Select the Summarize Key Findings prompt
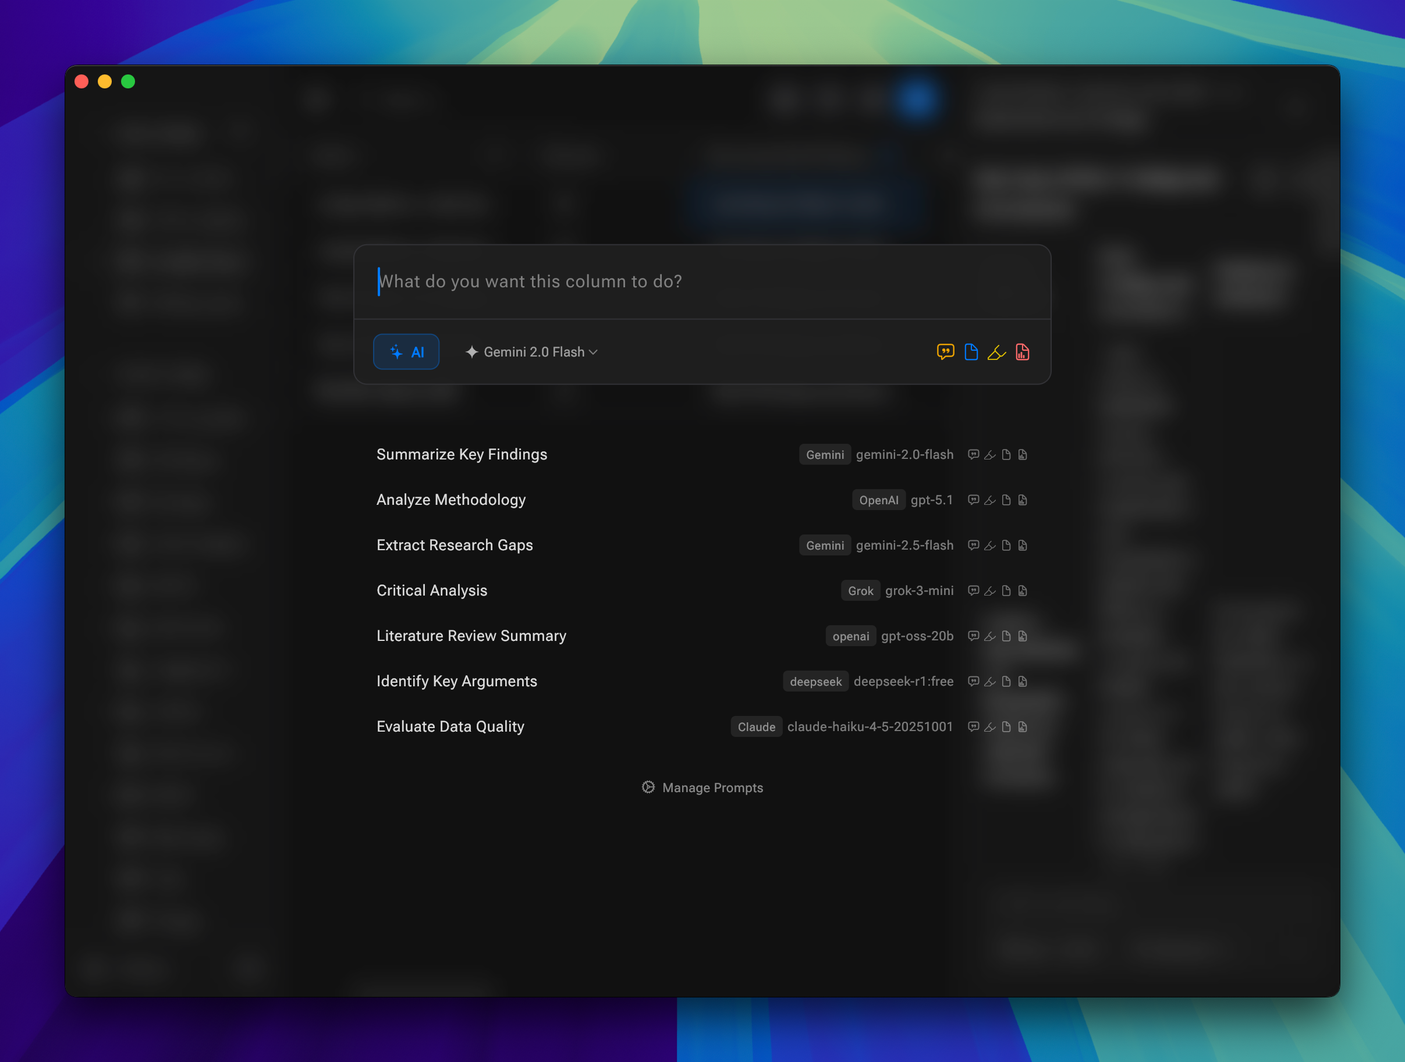This screenshot has height=1062, width=1405. pyautogui.click(x=462, y=454)
